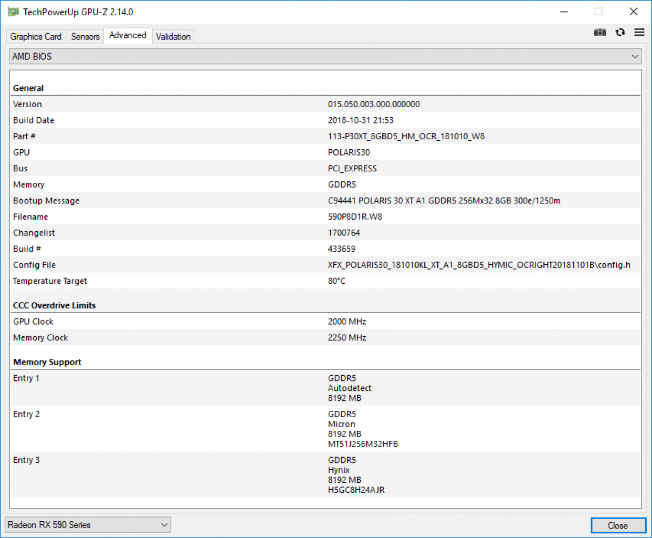Select the Changelist label

34,233
